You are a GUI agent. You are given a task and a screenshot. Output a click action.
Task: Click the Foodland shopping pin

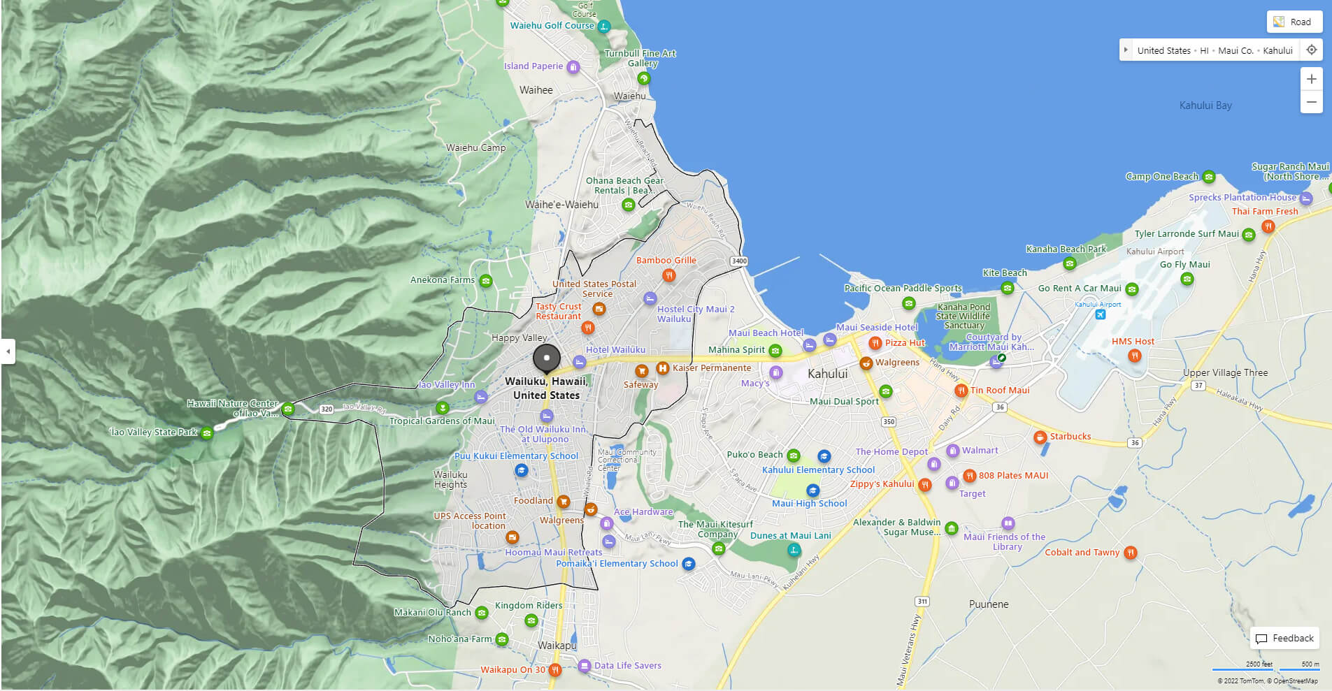563,500
